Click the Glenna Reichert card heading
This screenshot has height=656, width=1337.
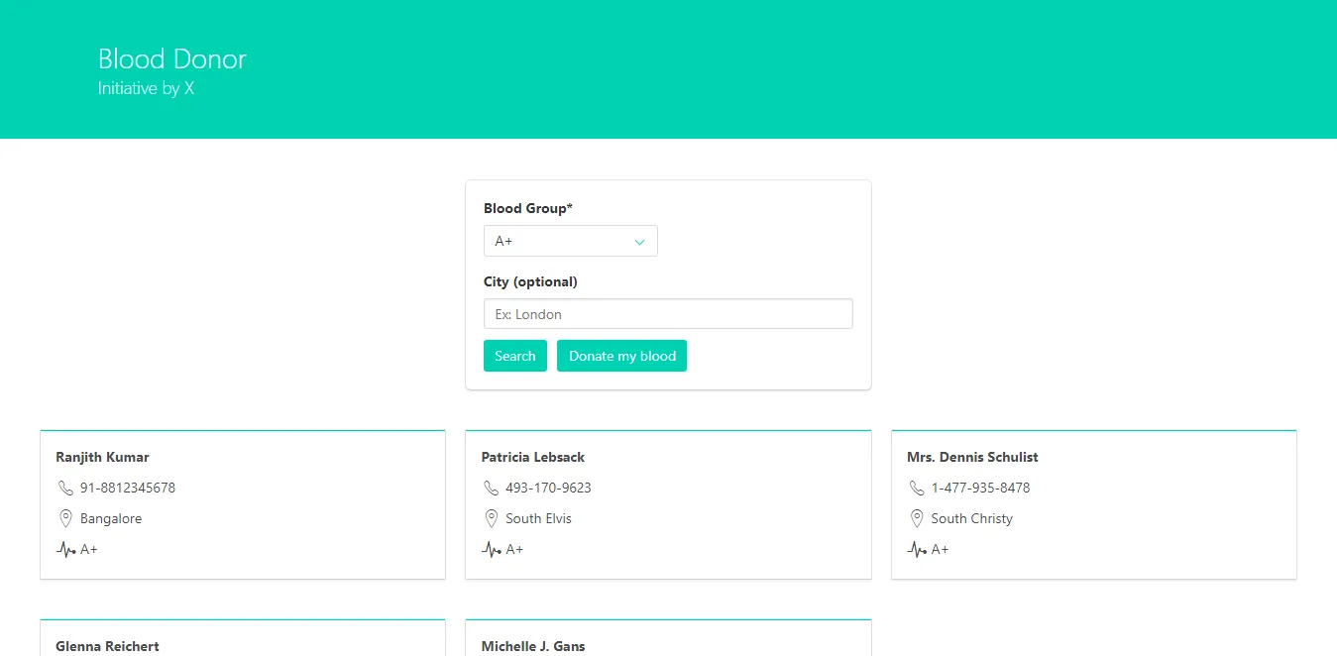tap(108, 646)
